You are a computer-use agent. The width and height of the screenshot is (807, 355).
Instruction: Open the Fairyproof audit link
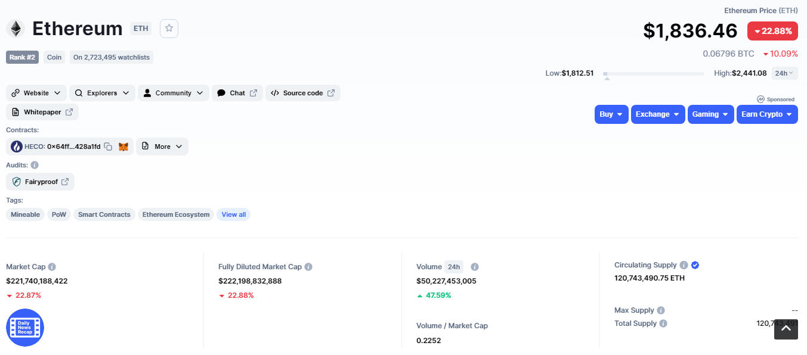[41, 182]
